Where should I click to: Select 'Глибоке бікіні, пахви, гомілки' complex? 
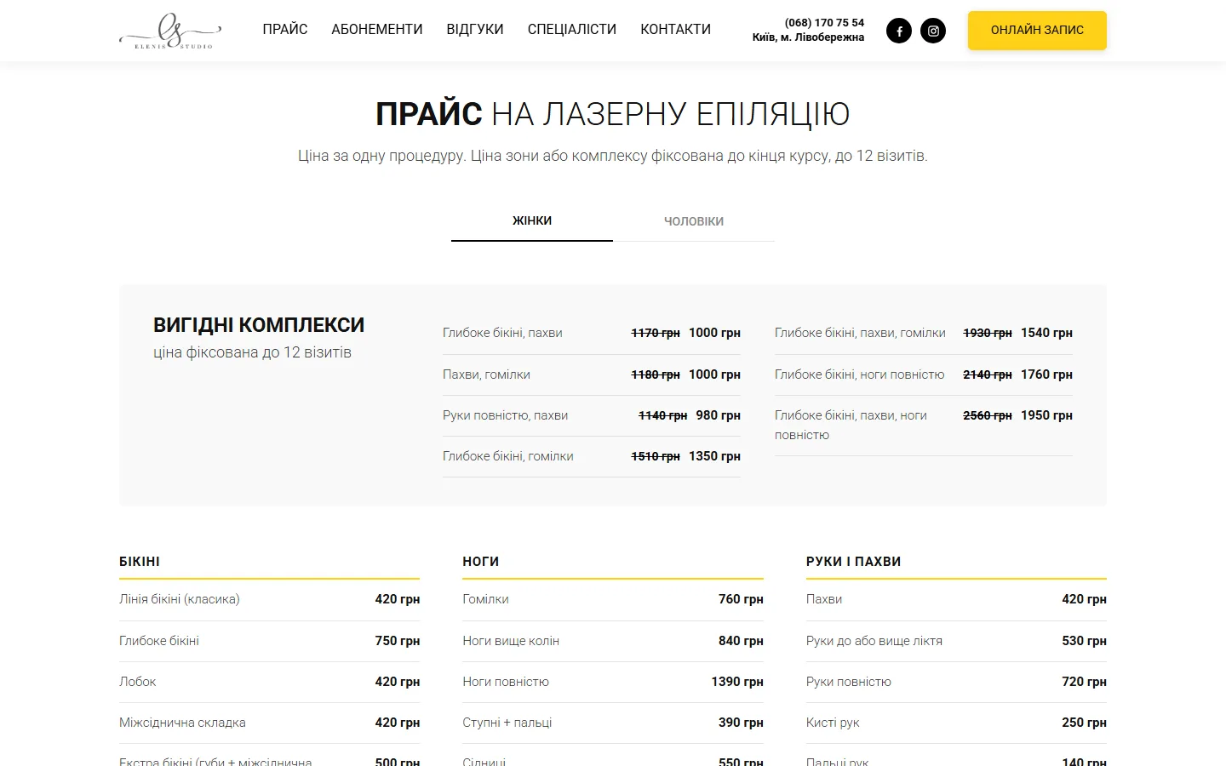[x=924, y=333]
